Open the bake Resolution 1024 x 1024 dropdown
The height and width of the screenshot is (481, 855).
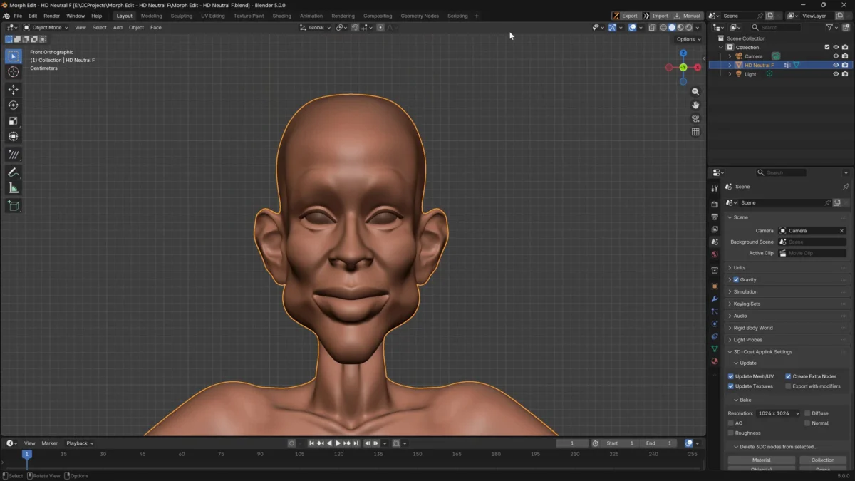pos(778,413)
